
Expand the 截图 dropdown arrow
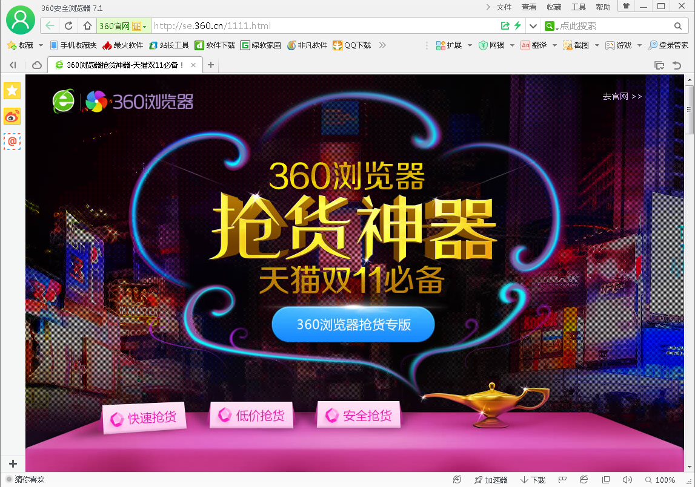(x=596, y=45)
